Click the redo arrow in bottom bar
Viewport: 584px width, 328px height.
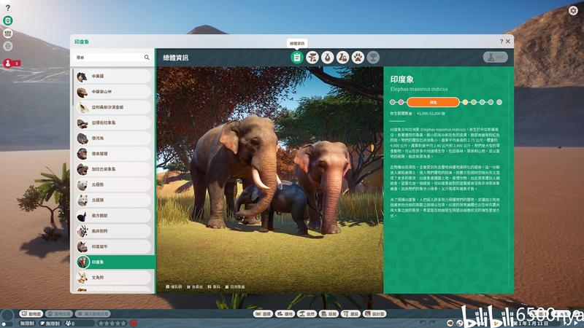tap(432, 323)
